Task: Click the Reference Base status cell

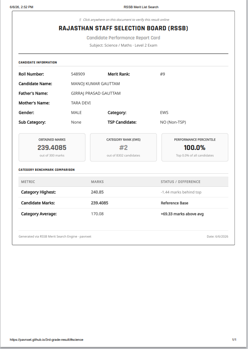Action: (175, 203)
